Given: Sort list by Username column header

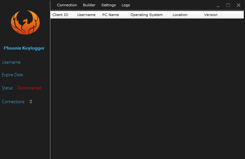Looking at the screenshot, I should [x=86, y=15].
